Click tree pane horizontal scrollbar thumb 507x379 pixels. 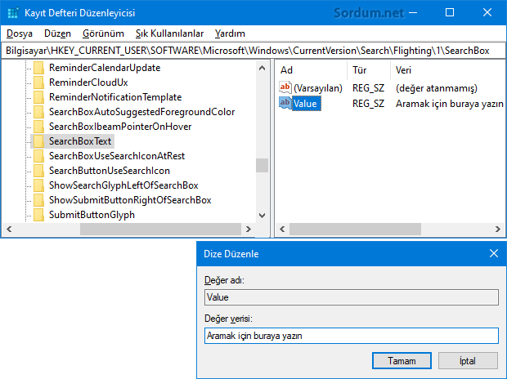point(161,229)
